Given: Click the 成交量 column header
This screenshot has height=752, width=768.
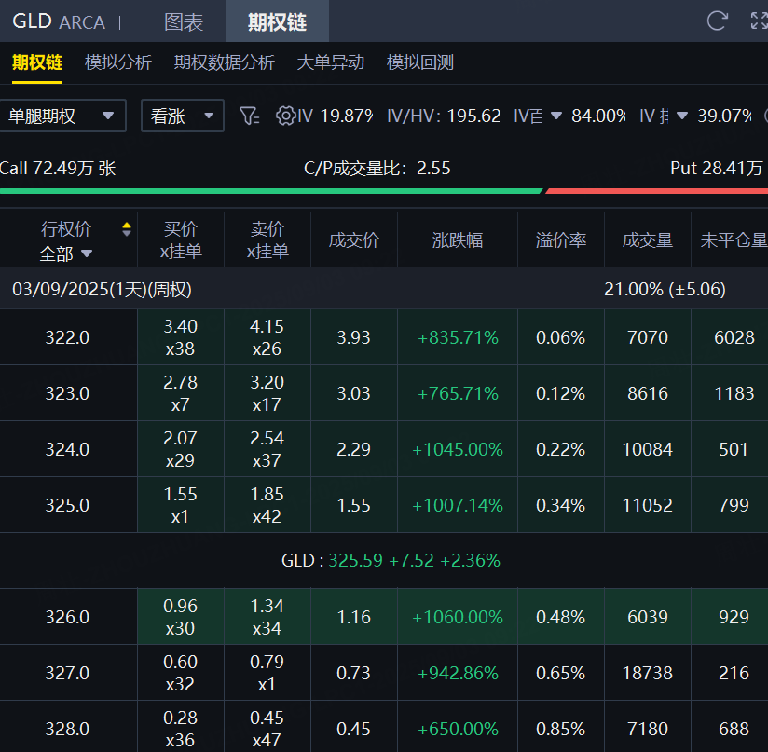Looking at the screenshot, I should coord(648,240).
